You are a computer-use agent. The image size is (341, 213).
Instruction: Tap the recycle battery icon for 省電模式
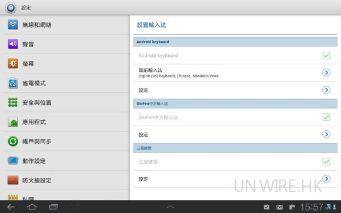click(13, 83)
